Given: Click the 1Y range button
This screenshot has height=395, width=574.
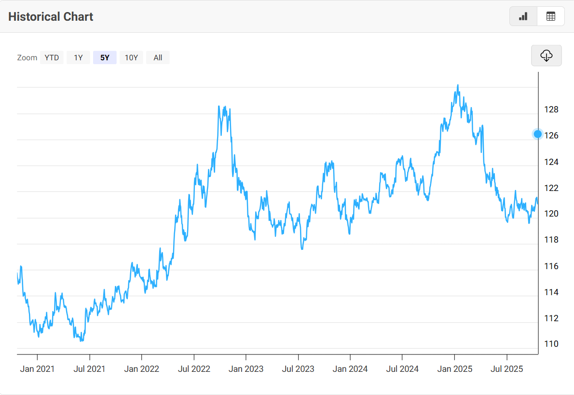Looking at the screenshot, I should (78, 57).
